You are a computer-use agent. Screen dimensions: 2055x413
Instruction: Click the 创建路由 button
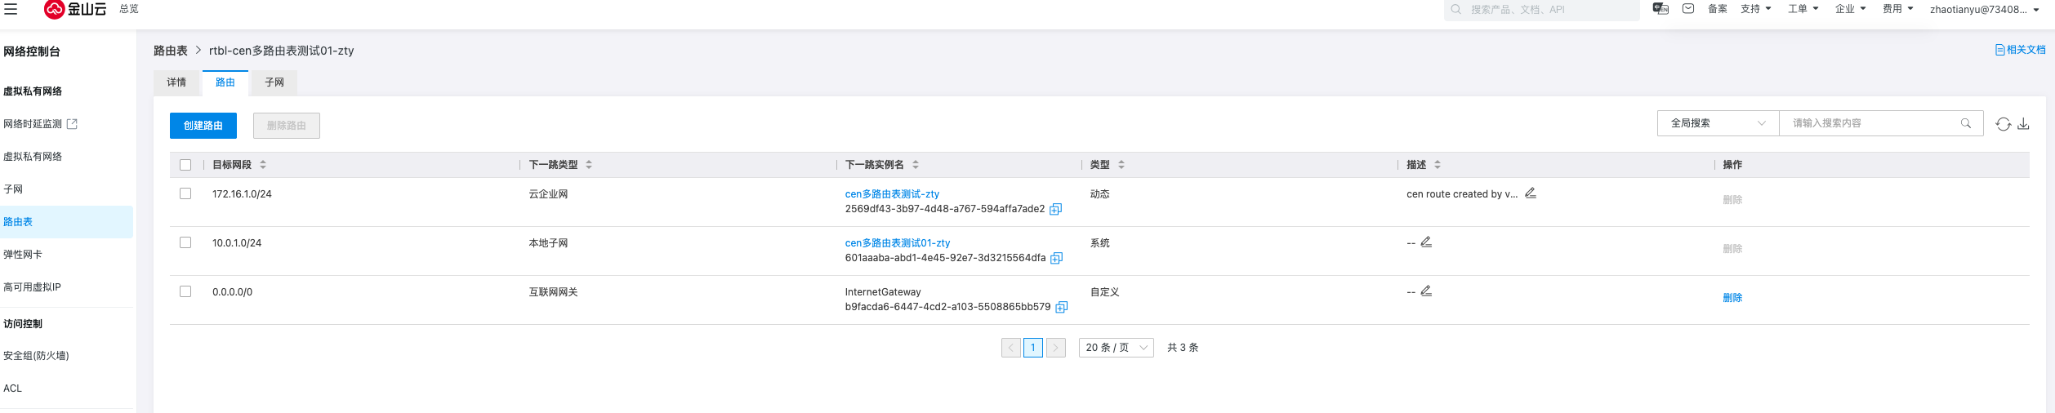(x=203, y=126)
